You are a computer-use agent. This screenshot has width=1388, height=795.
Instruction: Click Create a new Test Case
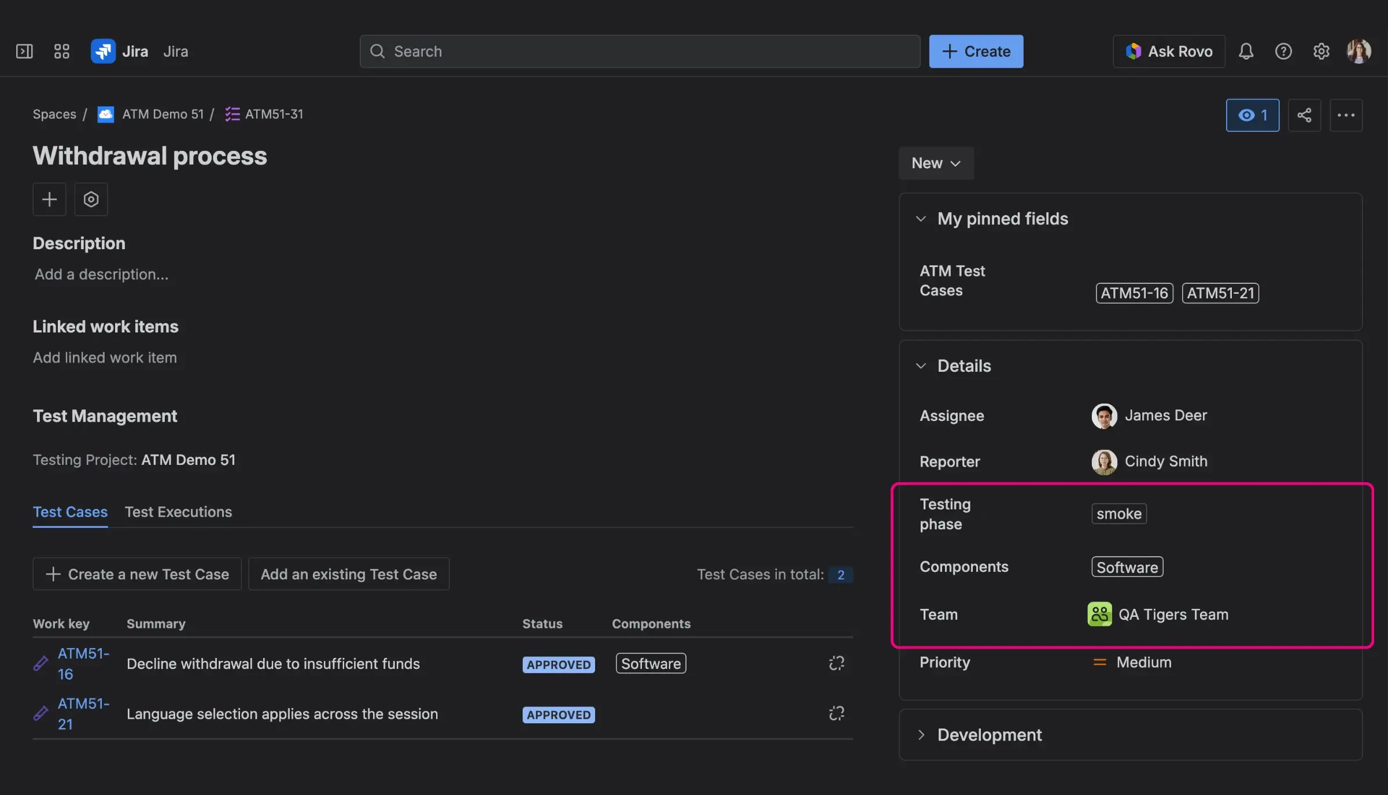coord(136,574)
